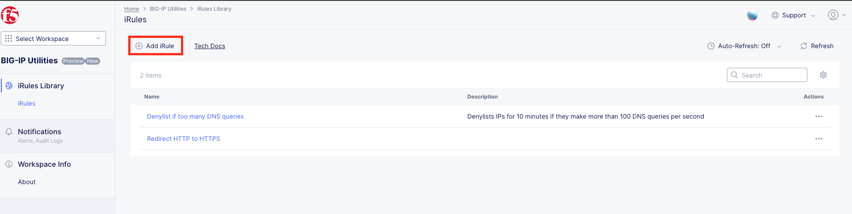
Task: Open actions menu for Redirect HTTP to HTTPS
Action: point(818,139)
